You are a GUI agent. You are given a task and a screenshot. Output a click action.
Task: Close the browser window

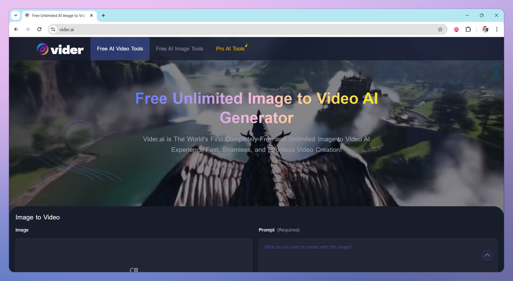(496, 15)
